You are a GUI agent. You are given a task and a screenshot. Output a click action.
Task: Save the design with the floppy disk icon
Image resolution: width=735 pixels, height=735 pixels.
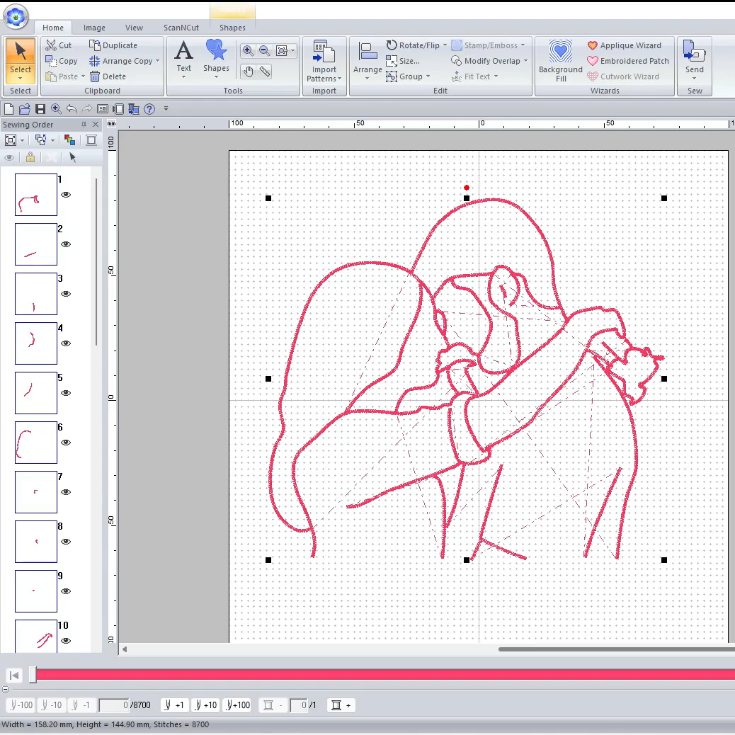pos(40,109)
